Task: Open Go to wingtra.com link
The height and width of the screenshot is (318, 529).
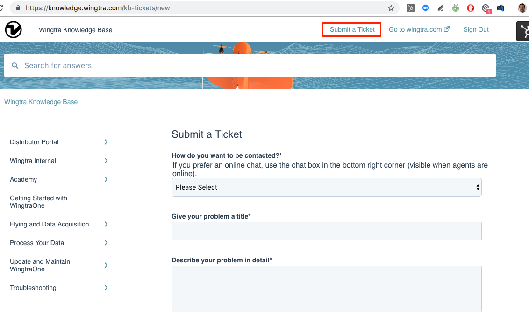Action: (415, 29)
